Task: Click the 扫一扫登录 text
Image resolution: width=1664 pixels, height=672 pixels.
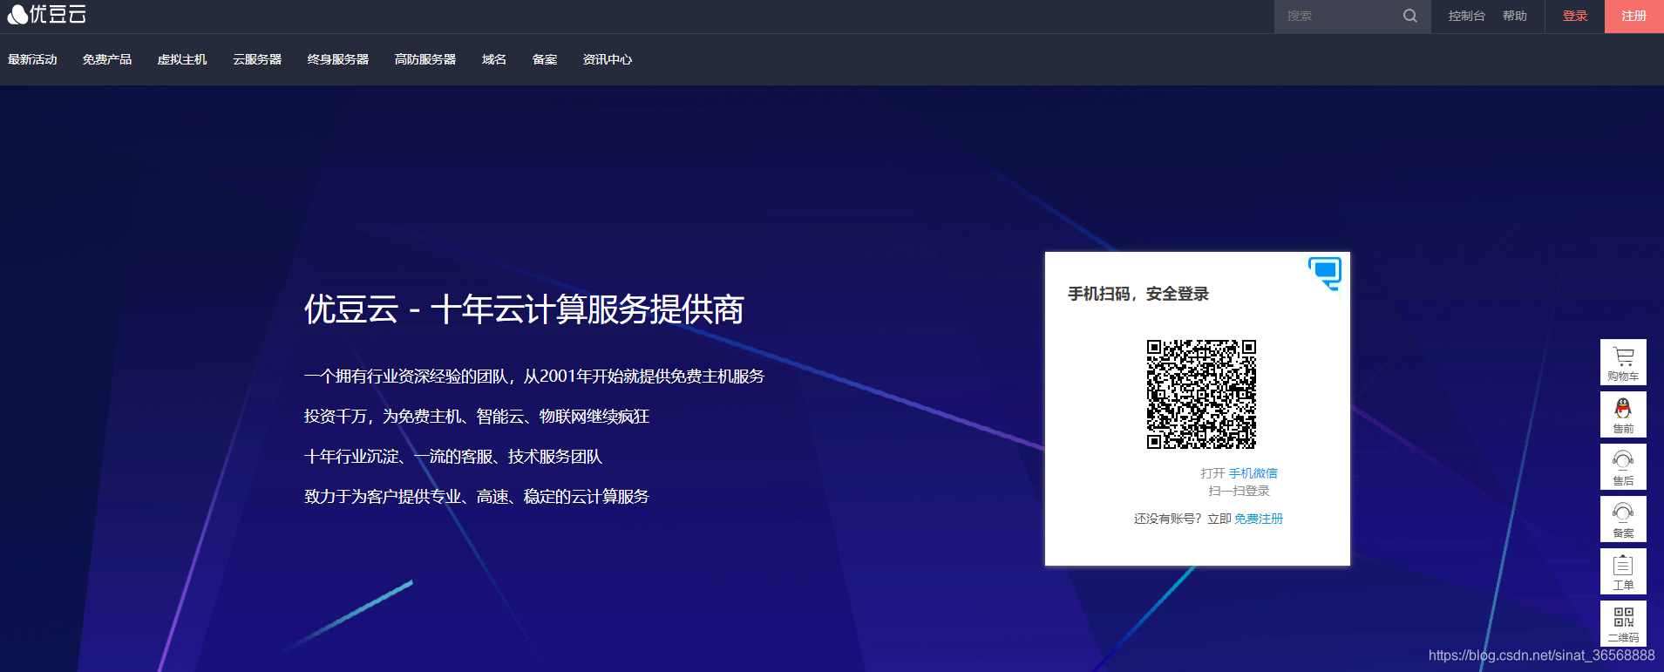Action: click(1239, 491)
